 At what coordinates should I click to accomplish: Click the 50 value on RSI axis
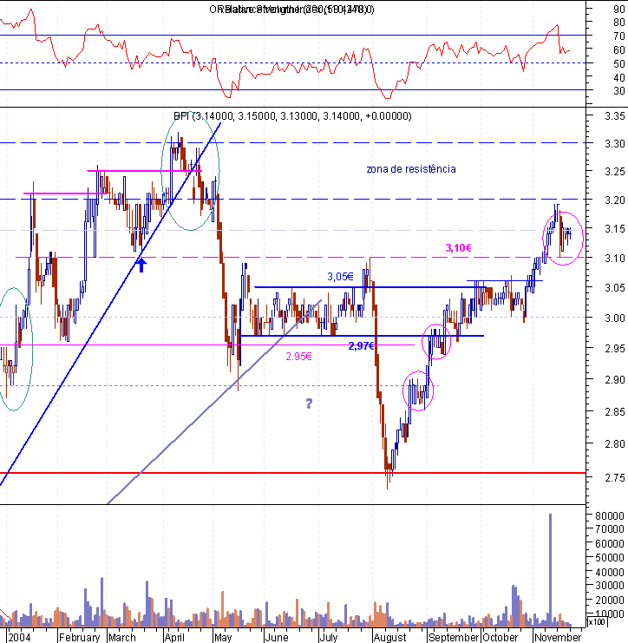(x=619, y=64)
